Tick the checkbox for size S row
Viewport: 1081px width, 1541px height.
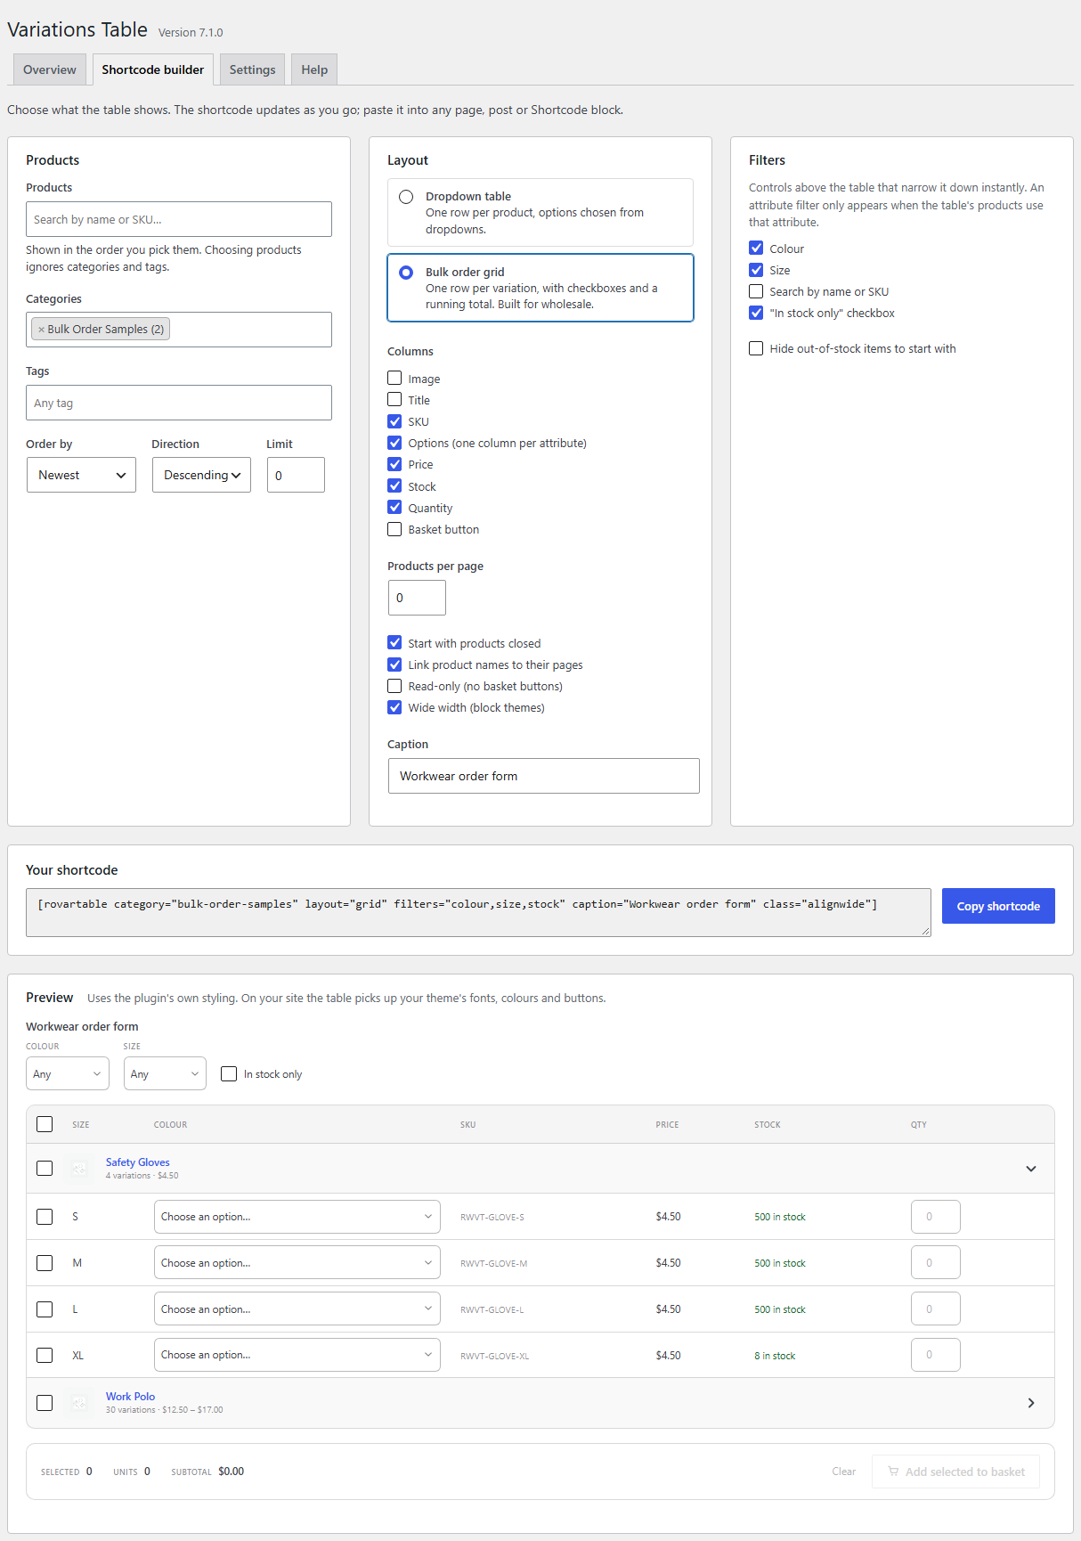(45, 1217)
